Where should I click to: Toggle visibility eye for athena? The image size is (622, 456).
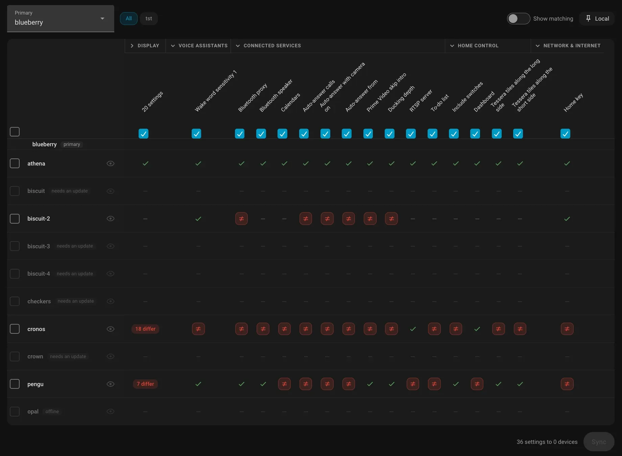tap(111, 163)
